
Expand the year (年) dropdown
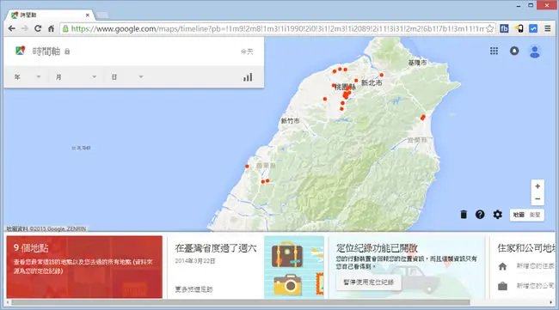[x=28, y=77]
